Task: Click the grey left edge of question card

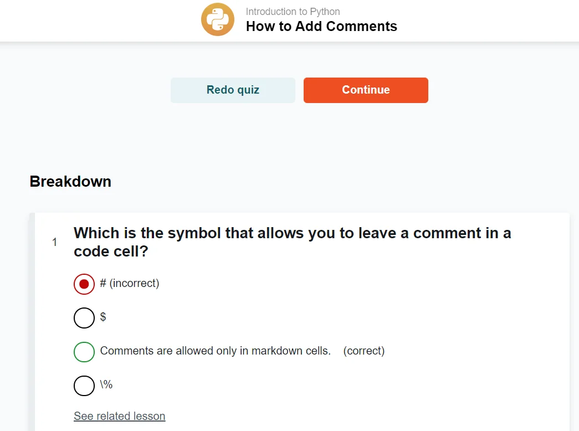Action: (32, 321)
